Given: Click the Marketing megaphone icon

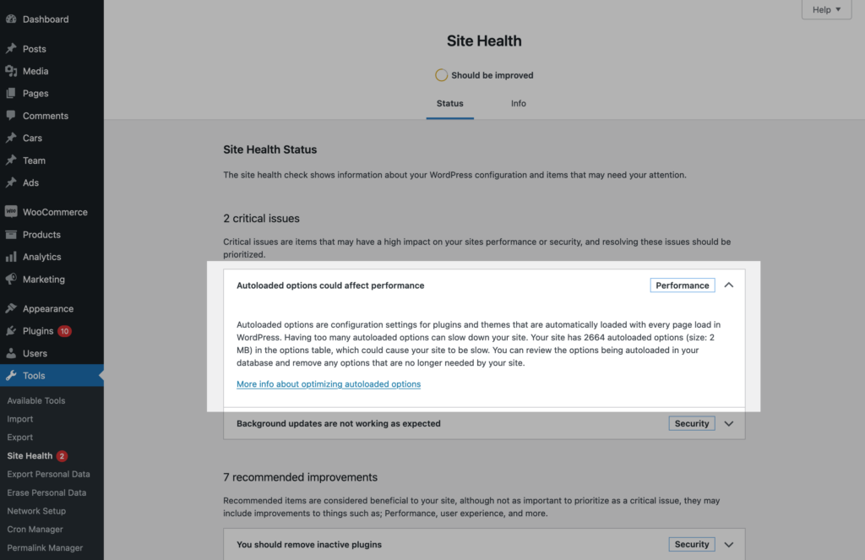Looking at the screenshot, I should click(11, 280).
